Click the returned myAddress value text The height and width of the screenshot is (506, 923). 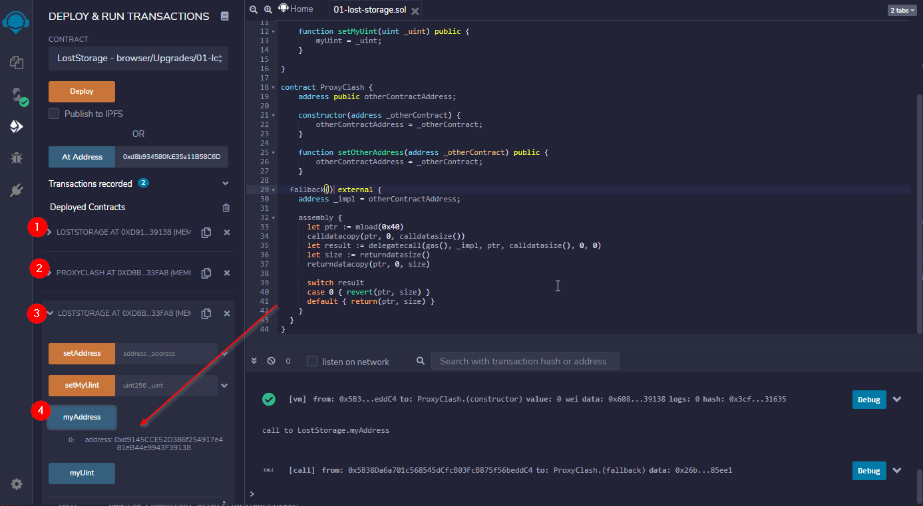(154, 443)
